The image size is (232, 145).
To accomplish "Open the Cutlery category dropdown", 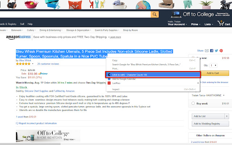I will (x=31, y=30).
